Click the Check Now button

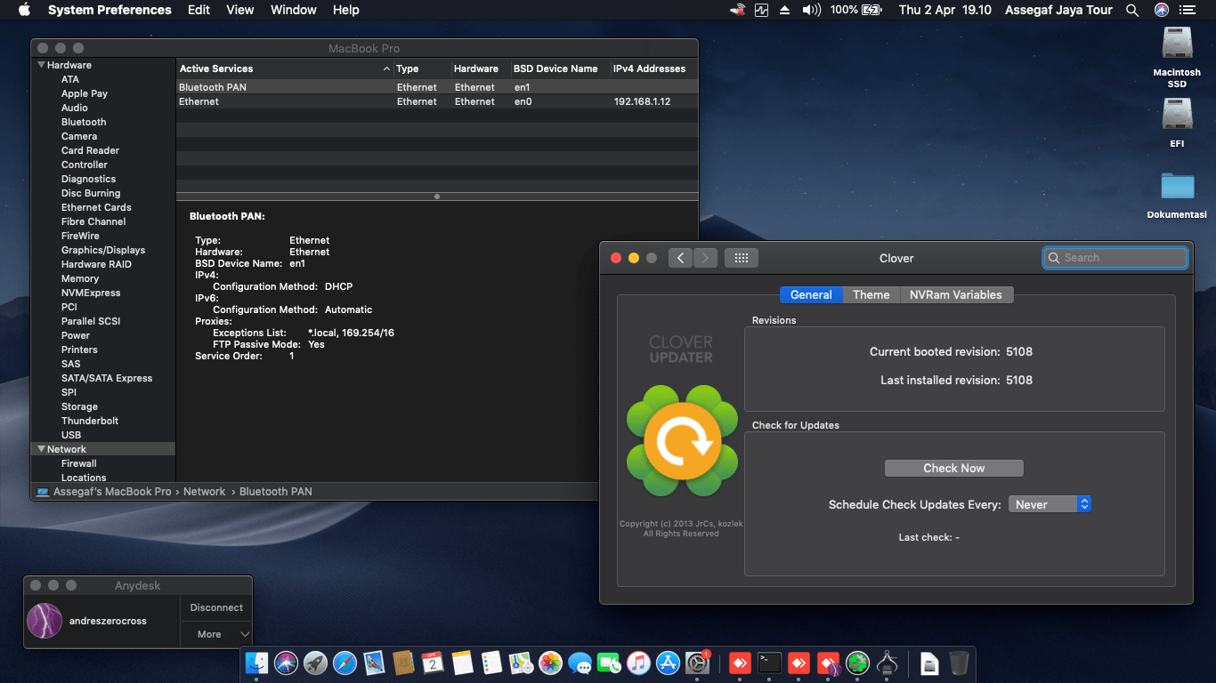pos(954,468)
